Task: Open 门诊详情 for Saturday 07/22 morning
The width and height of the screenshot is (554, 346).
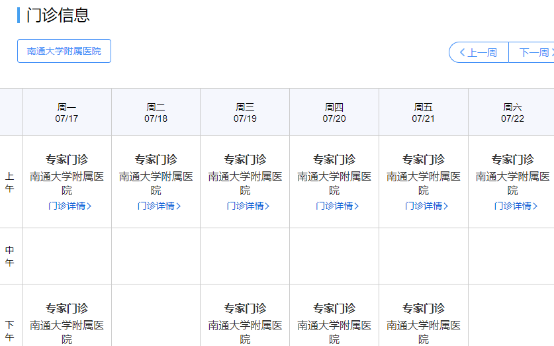Action: tap(516, 206)
